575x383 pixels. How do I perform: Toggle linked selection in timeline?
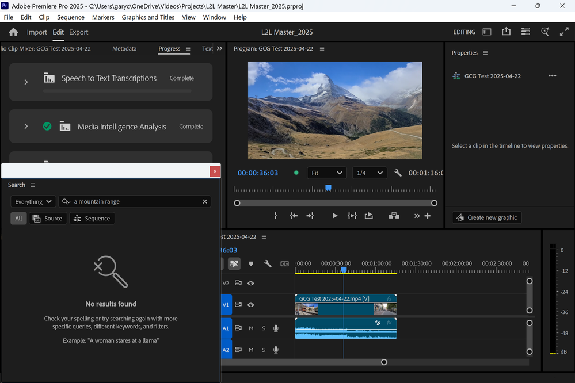click(234, 263)
